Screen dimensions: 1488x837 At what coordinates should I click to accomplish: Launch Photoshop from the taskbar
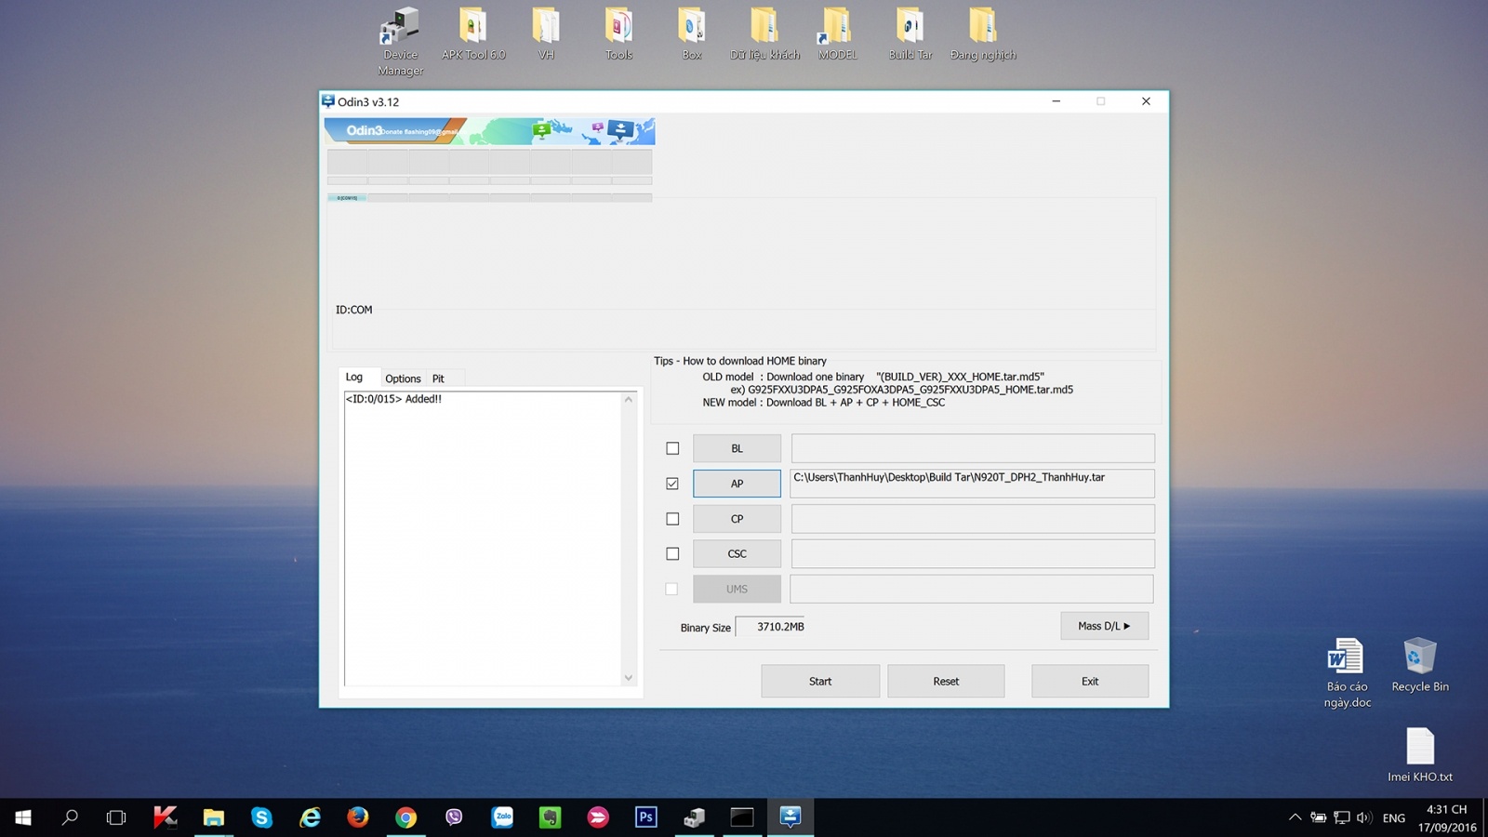645,817
